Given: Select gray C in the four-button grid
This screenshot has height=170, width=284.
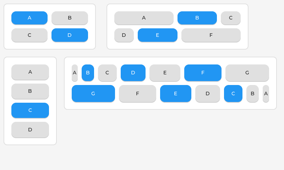Looking at the screenshot, I should [x=29, y=35].
